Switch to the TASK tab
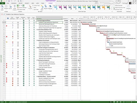 tap(8, 3)
